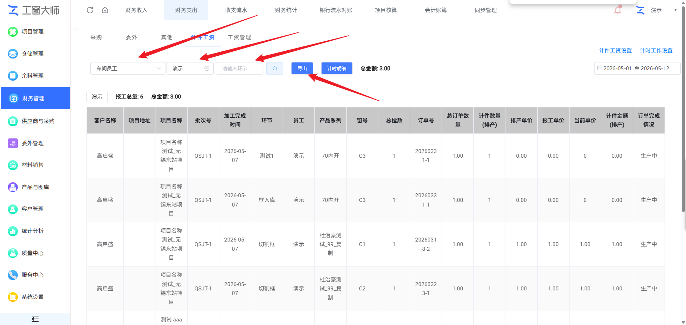Open 服务中心 phone icon

pyautogui.click(x=13, y=275)
